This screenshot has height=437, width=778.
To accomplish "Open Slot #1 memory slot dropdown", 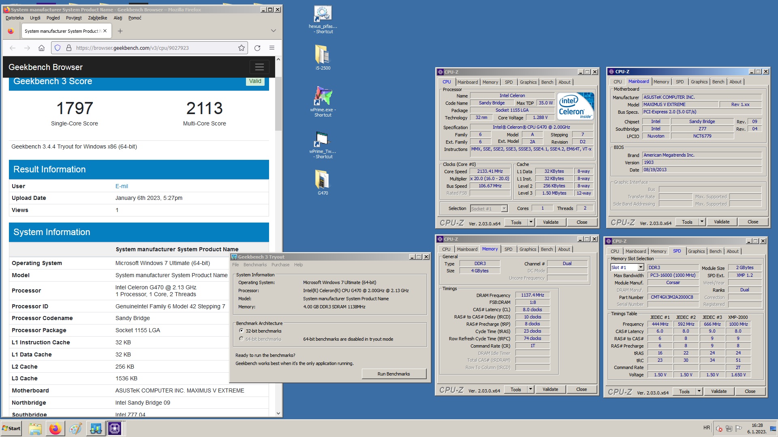I will point(641,267).
